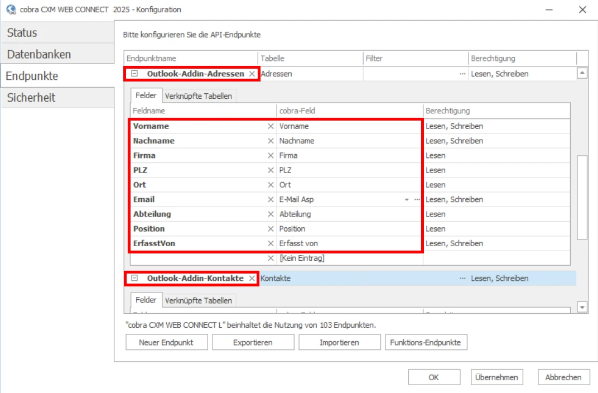The height and width of the screenshot is (393, 598).
Task: Switch to the Datenbanken page
Action: (x=58, y=54)
